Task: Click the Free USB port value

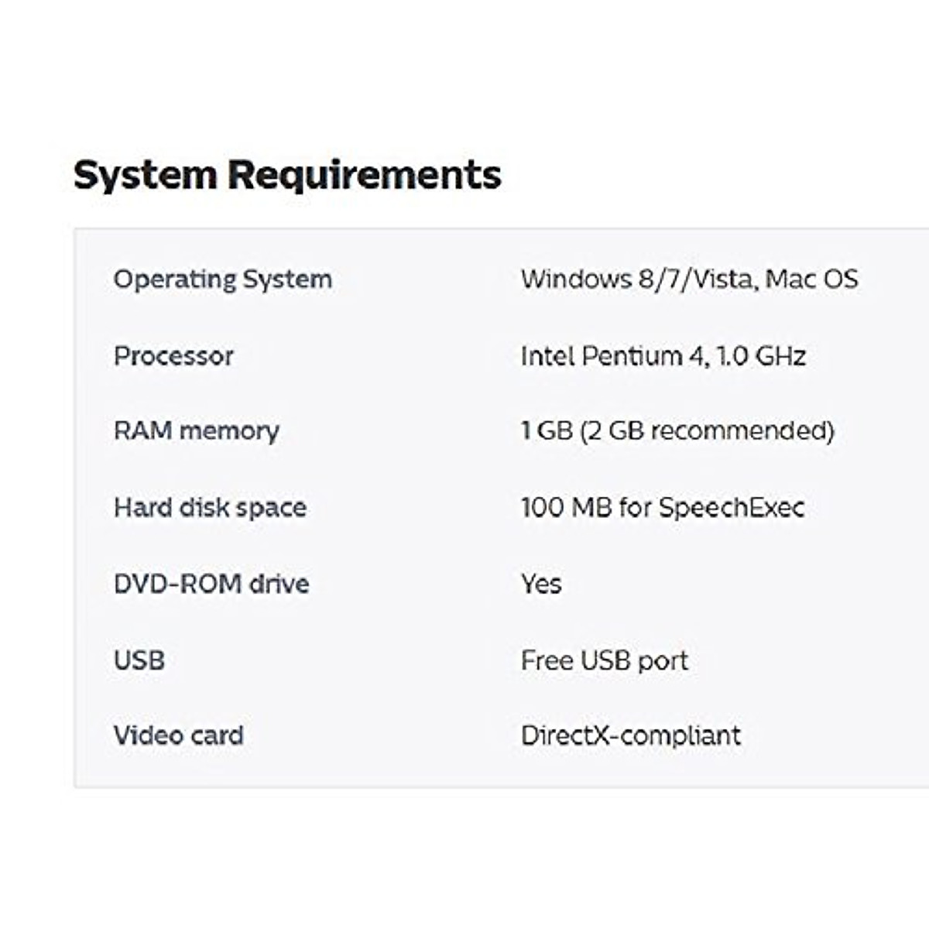Action: coord(605,660)
